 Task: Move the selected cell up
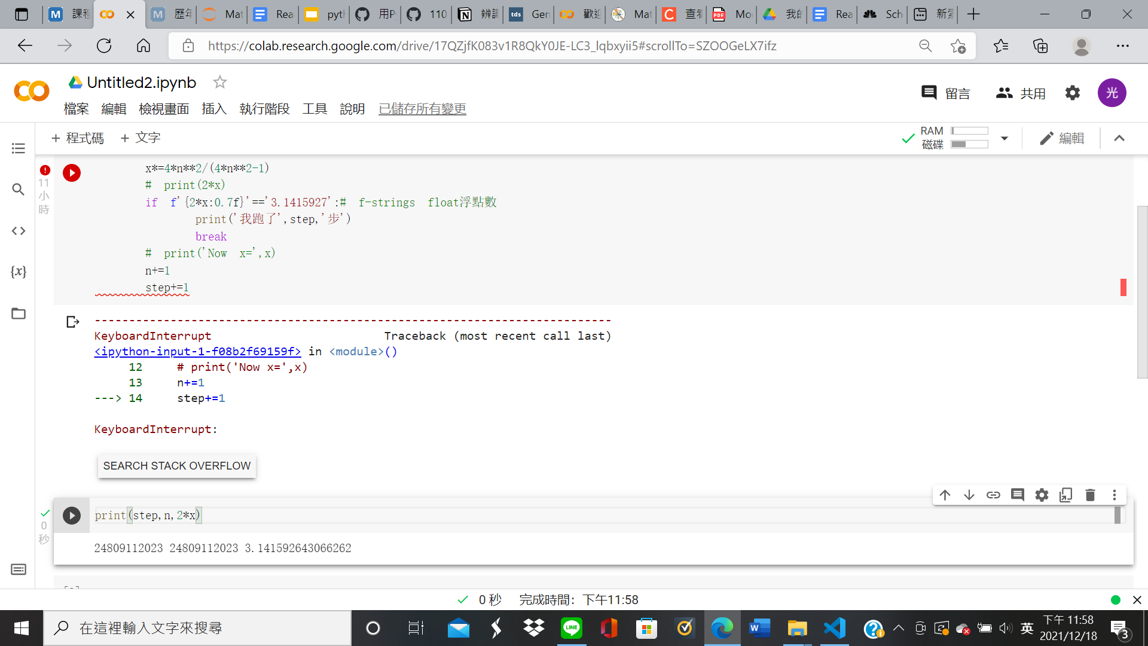(945, 495)
